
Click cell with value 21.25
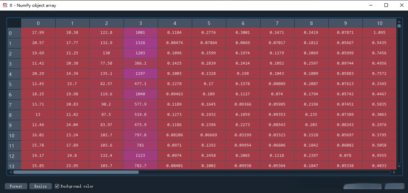pos(72,53)
